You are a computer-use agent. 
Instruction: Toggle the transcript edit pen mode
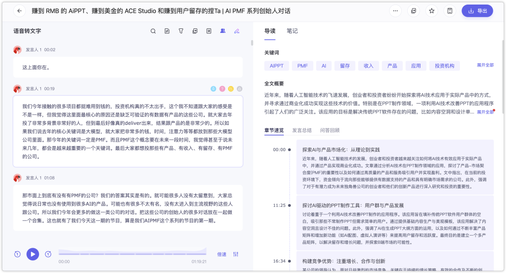[x=236, y=31]
